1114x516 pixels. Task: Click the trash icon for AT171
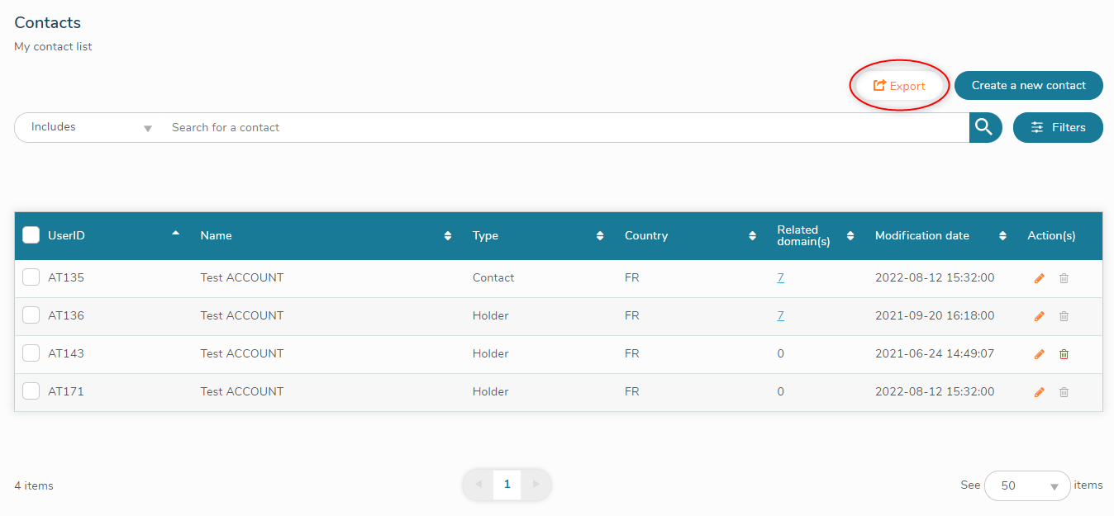pos(1064,392)
